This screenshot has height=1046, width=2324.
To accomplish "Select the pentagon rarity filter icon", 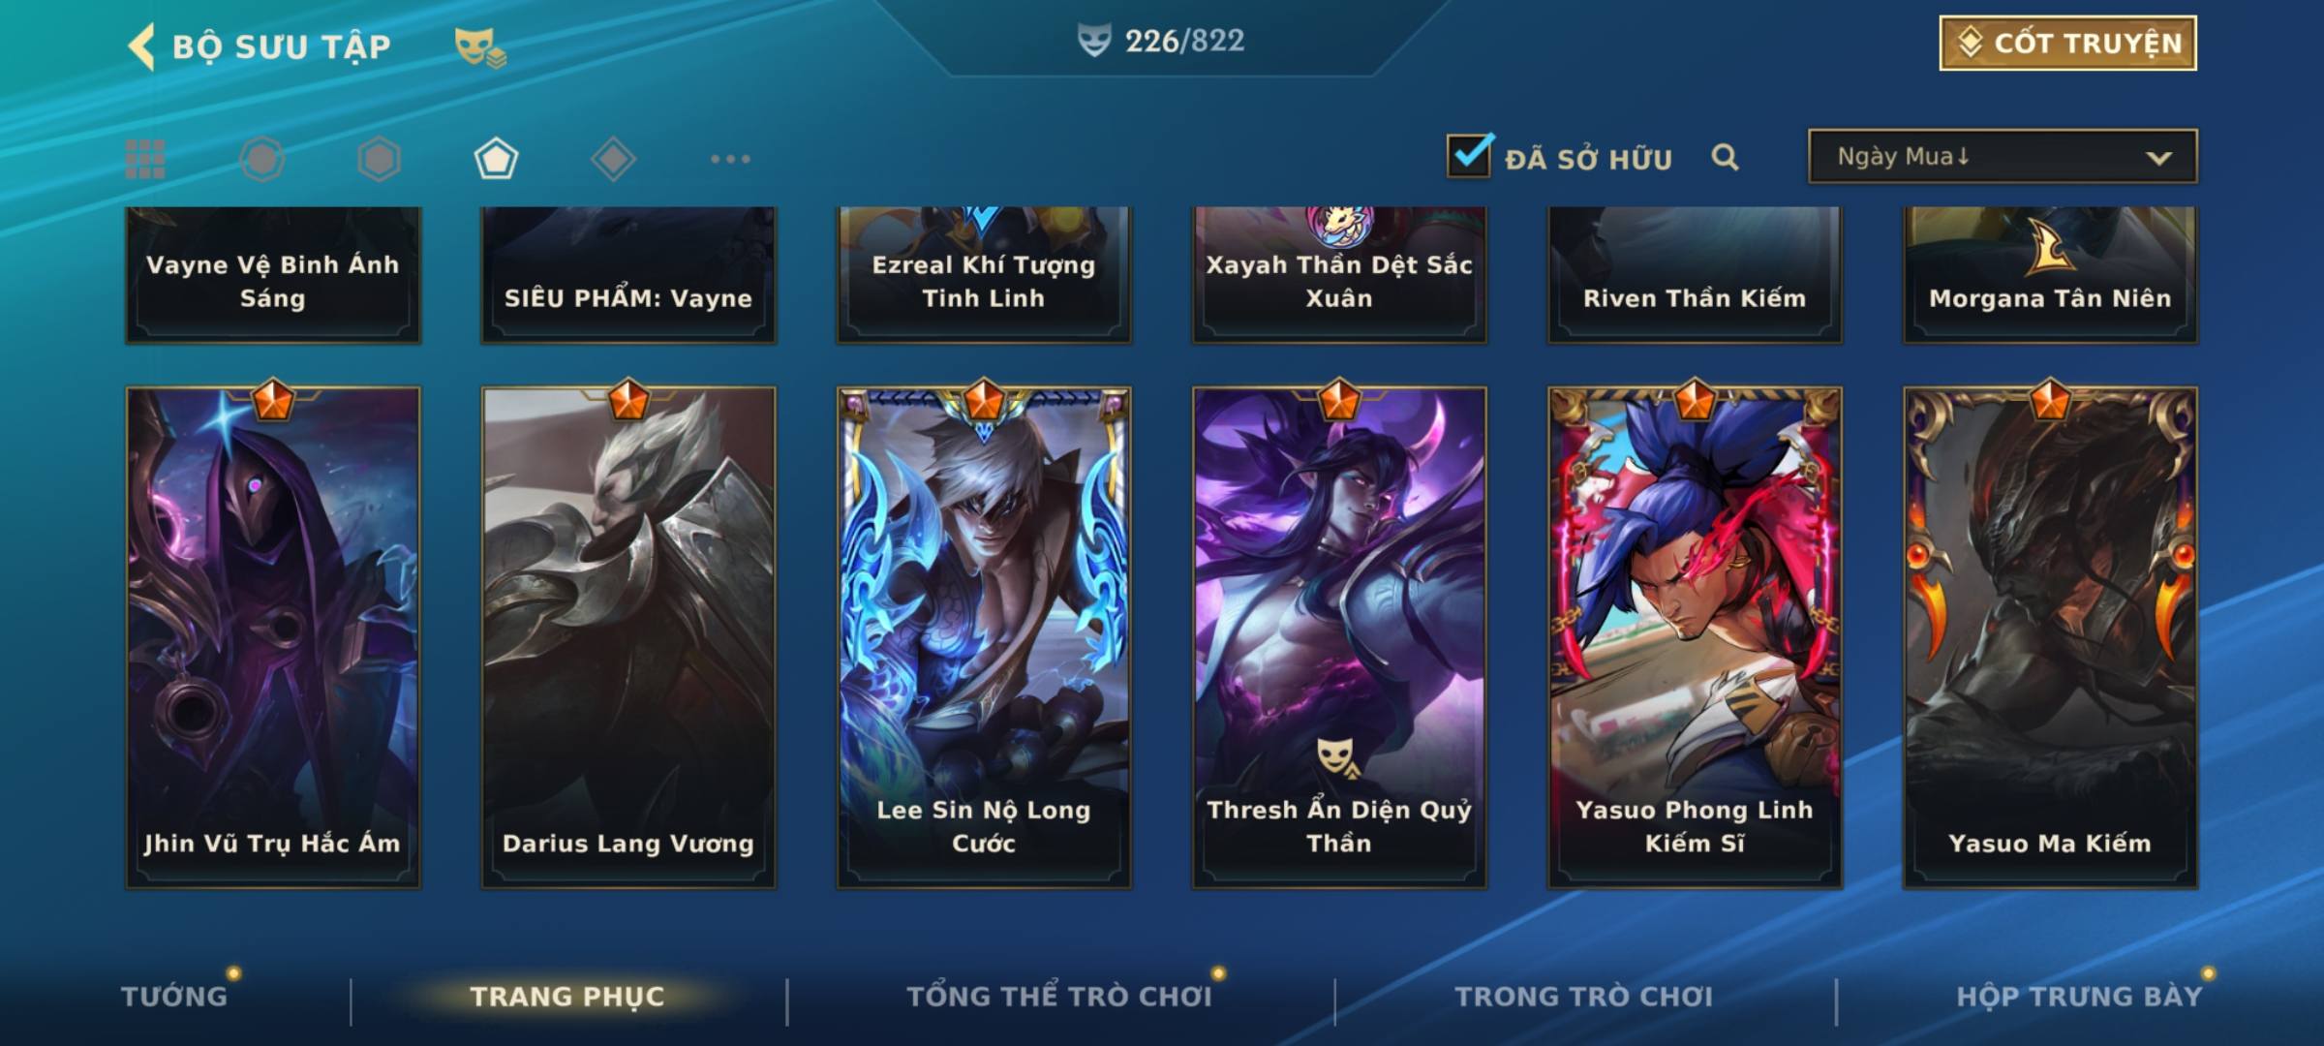I will tap(496, 159).
